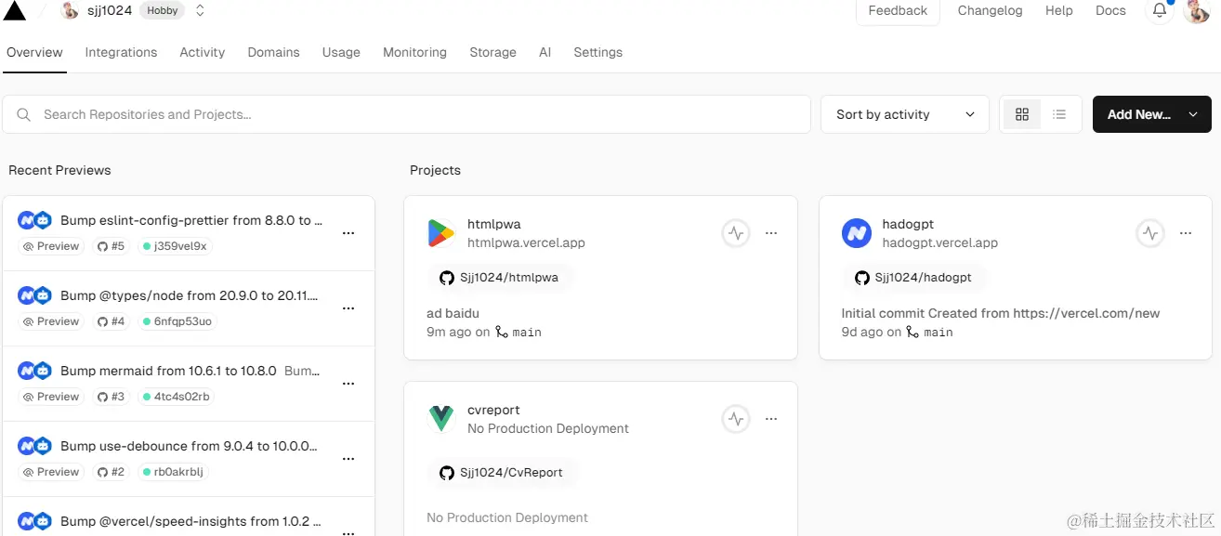This screenshot has width=1221, height=536.
Task: Open user avatar menu top right
Action: (x=1197, y=11)
